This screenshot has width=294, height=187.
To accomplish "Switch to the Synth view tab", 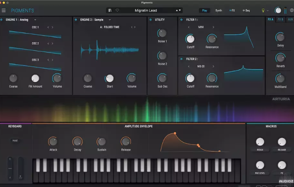I will 219,10.
